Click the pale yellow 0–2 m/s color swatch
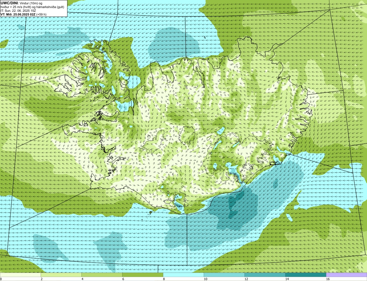The height and width of the screenshot is (281, 367). pos(20,275)
